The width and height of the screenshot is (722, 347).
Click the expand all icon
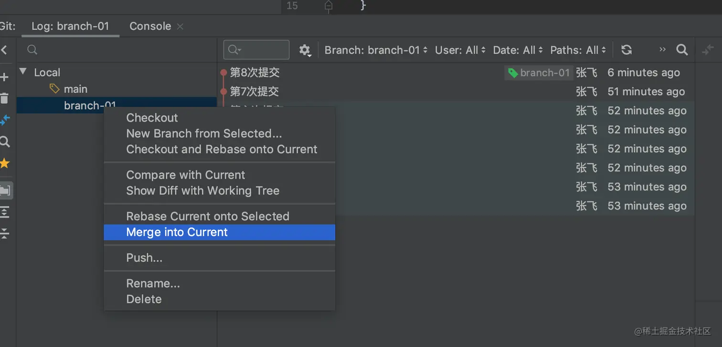click(x=4, y=212)
